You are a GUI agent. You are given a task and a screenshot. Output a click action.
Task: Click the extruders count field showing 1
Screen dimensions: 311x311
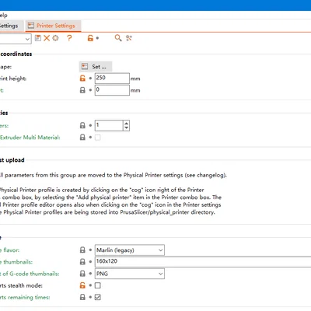click(x=109, y=125)
